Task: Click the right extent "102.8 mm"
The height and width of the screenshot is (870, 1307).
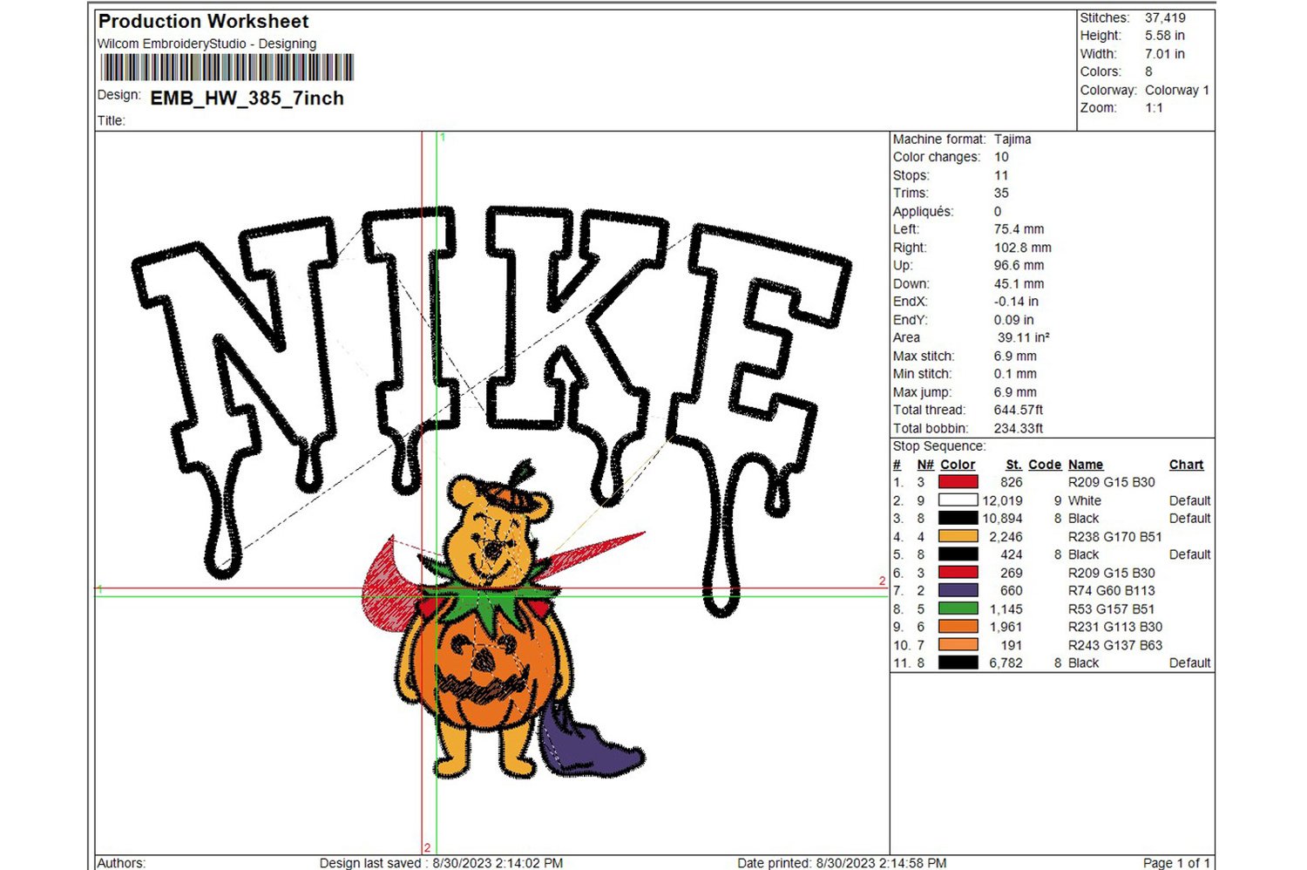Action: pyautogui.click(x=1023, y=248)
